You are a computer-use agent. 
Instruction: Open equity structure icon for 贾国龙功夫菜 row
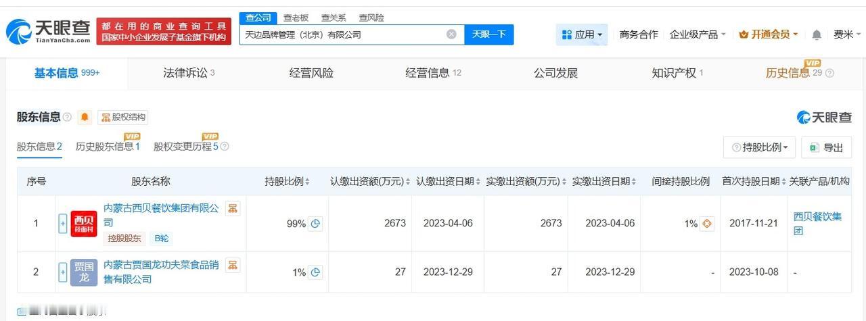point(232,265)
